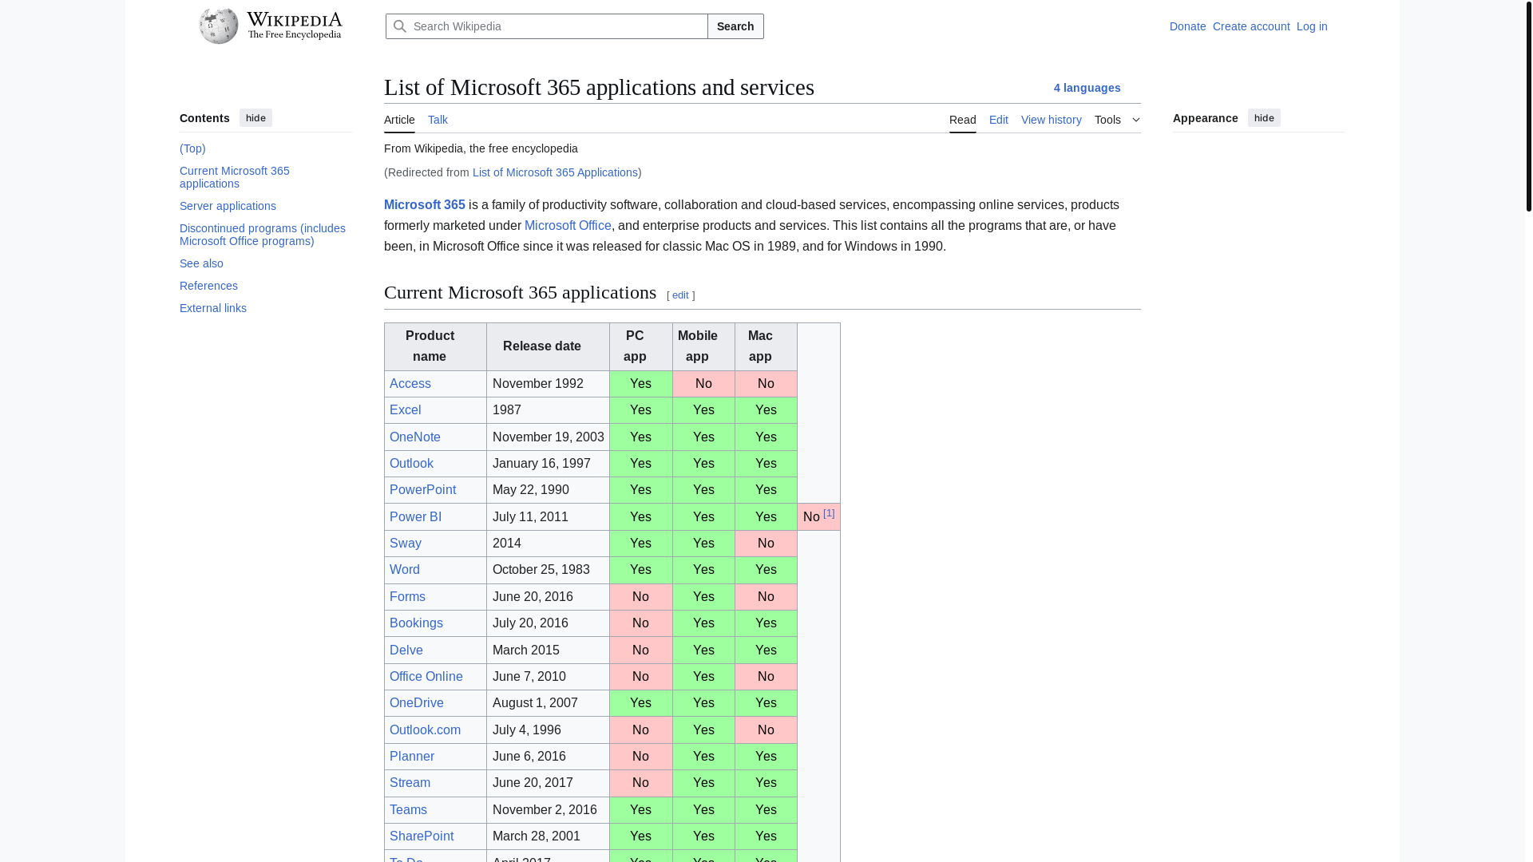The width and height of the screenshot is (1533, 862).
Task: Focus the Search Wikipedia input field
Action: pos(547,26)
